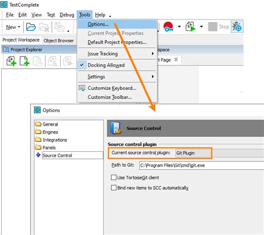This screenshot has width=264, height=235.
Task: Click the TestComplete logo in title bar
Action: point(4,4)
